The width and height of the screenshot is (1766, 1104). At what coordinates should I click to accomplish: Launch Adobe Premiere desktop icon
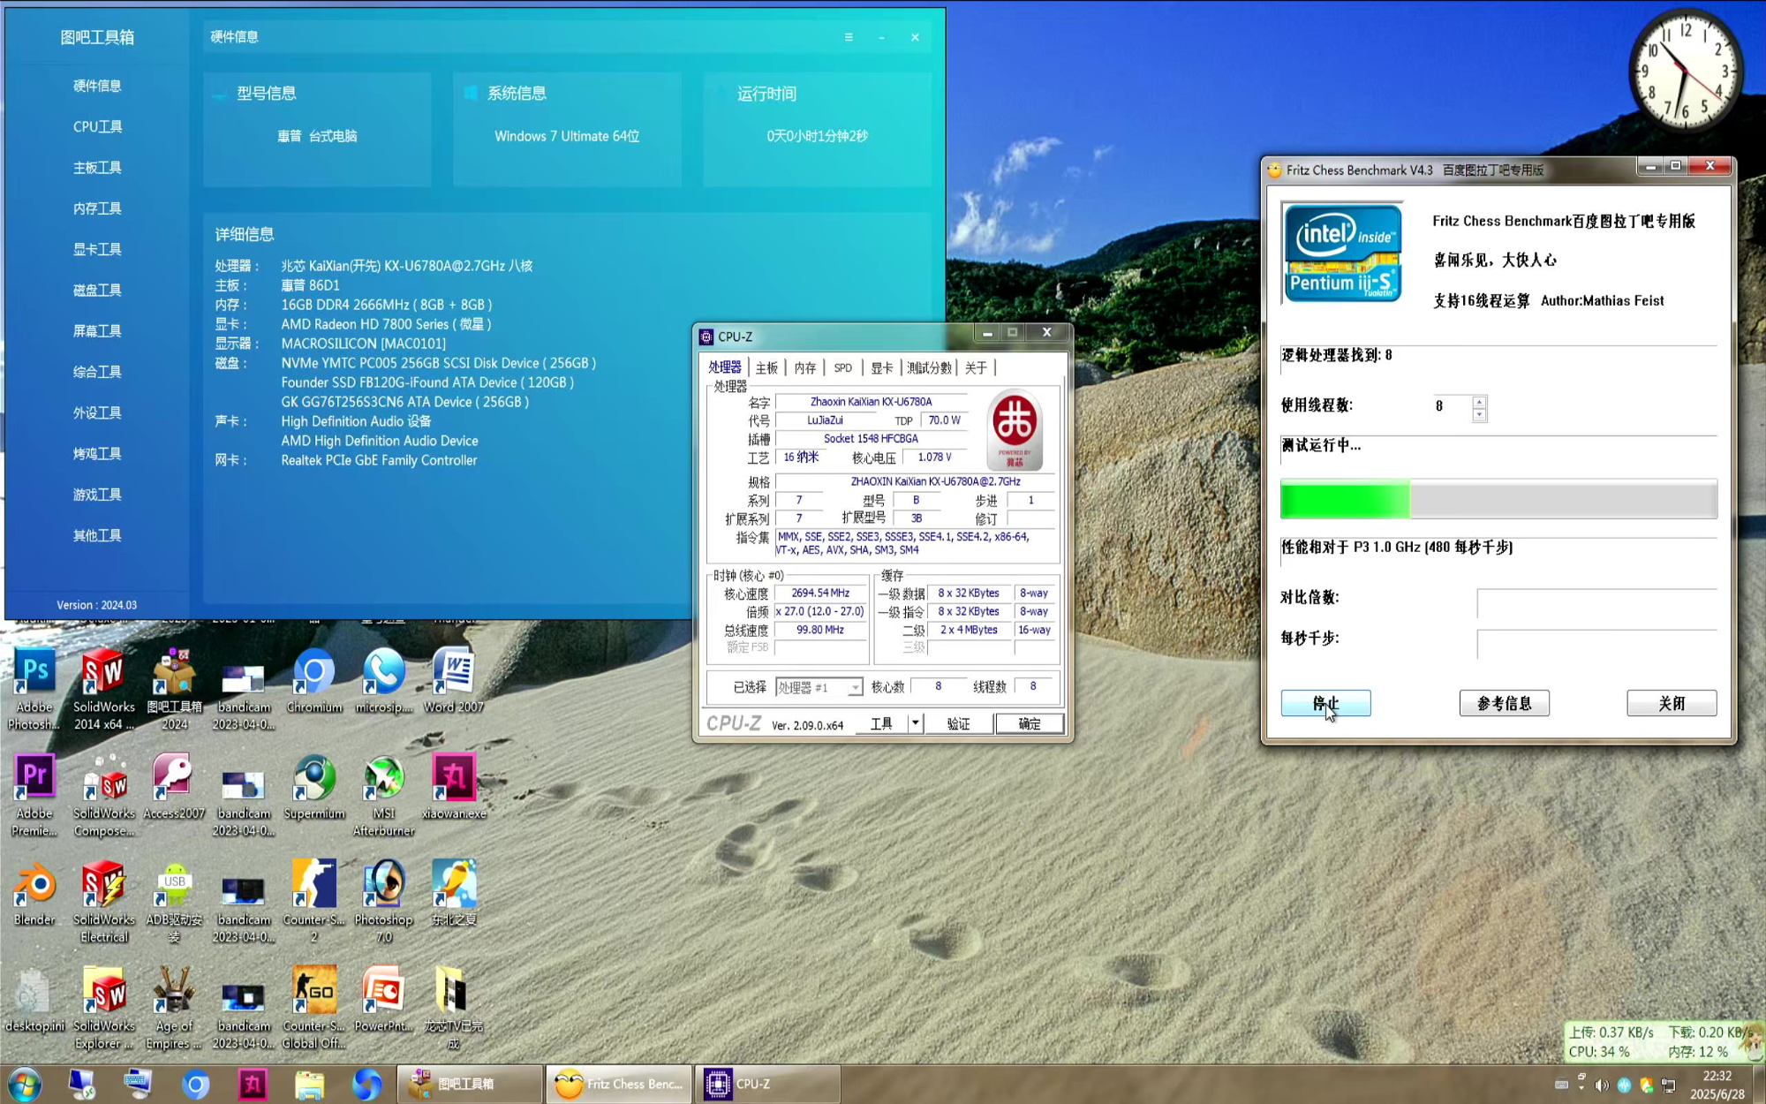[x=34, y=795]
